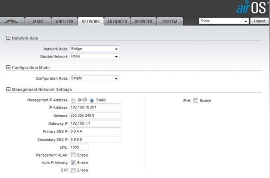
Task: Click the Secondary DNS IP field
Action: (x=96, y=140)
